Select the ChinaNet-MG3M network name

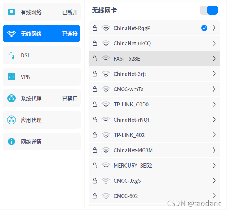click(x=133, y=150)
